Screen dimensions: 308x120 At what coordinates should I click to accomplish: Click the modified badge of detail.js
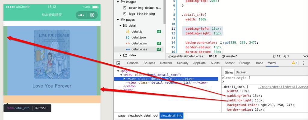[159, 31]
